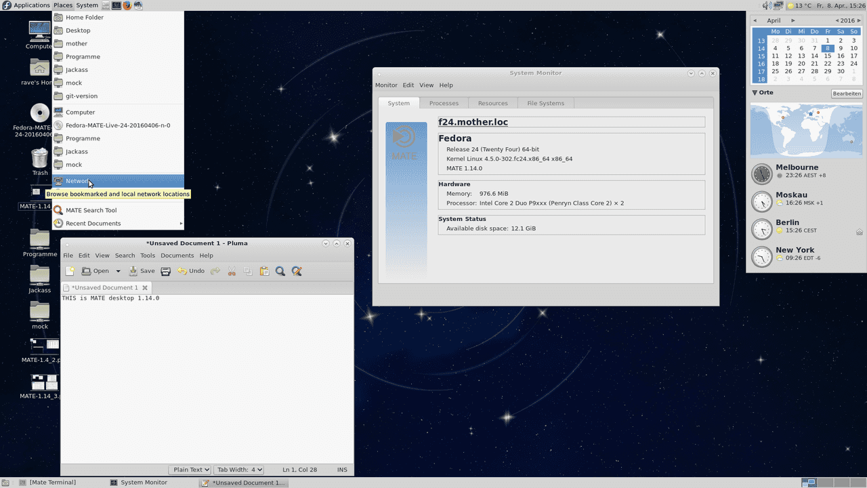Click the Find magnifier icon in Pluma
Image resolution: width=867 pixels, height=488 pixels.
click(280, 271)
